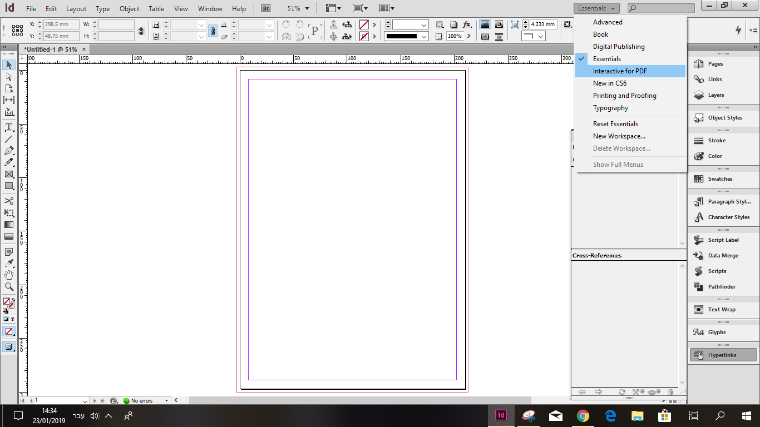The image size is (760, 427).
Task: Toggle the view mode at toolbar bottom
Action: coord(9,346)
